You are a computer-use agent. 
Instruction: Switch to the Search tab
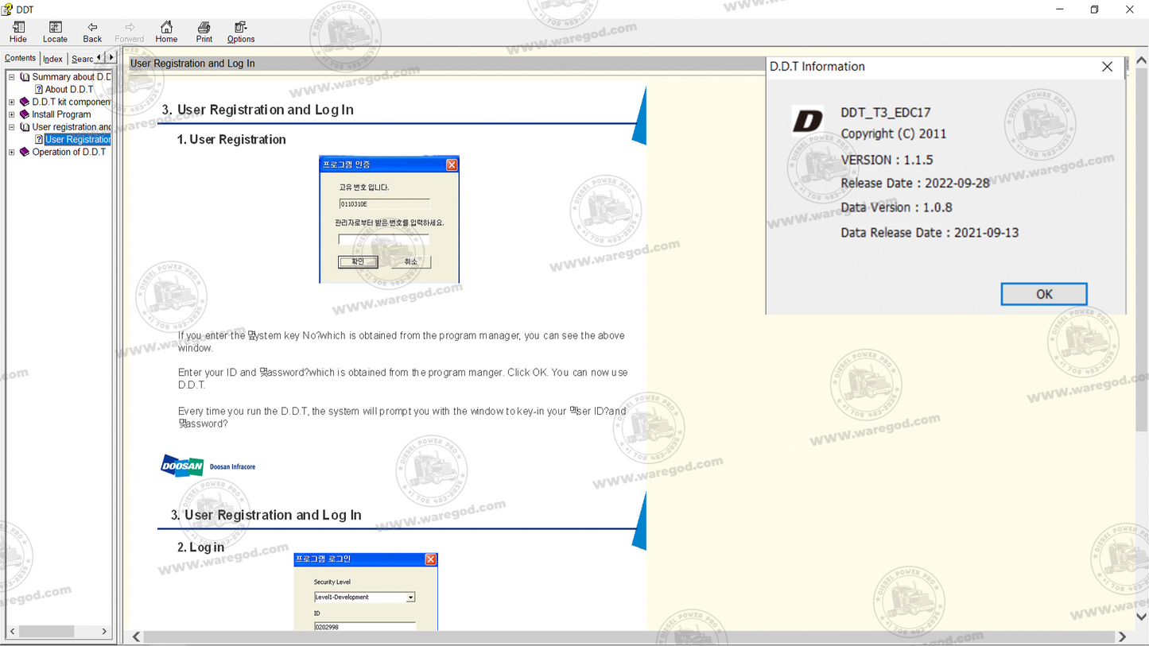click(x=82, y=58)
